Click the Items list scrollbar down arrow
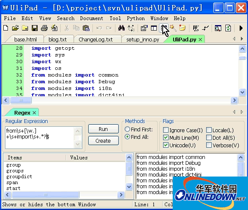 [129, 187]
